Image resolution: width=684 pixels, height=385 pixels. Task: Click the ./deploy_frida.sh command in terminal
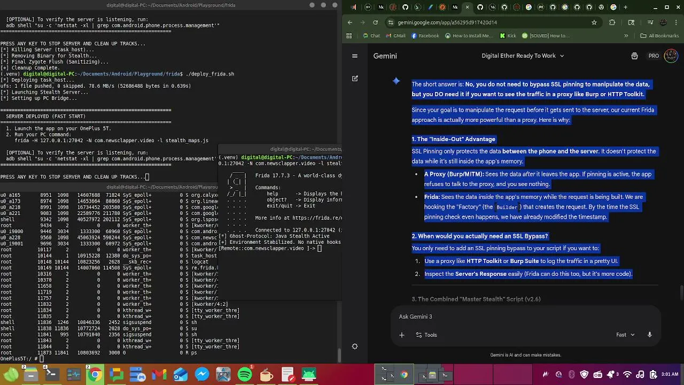point(209,74)
